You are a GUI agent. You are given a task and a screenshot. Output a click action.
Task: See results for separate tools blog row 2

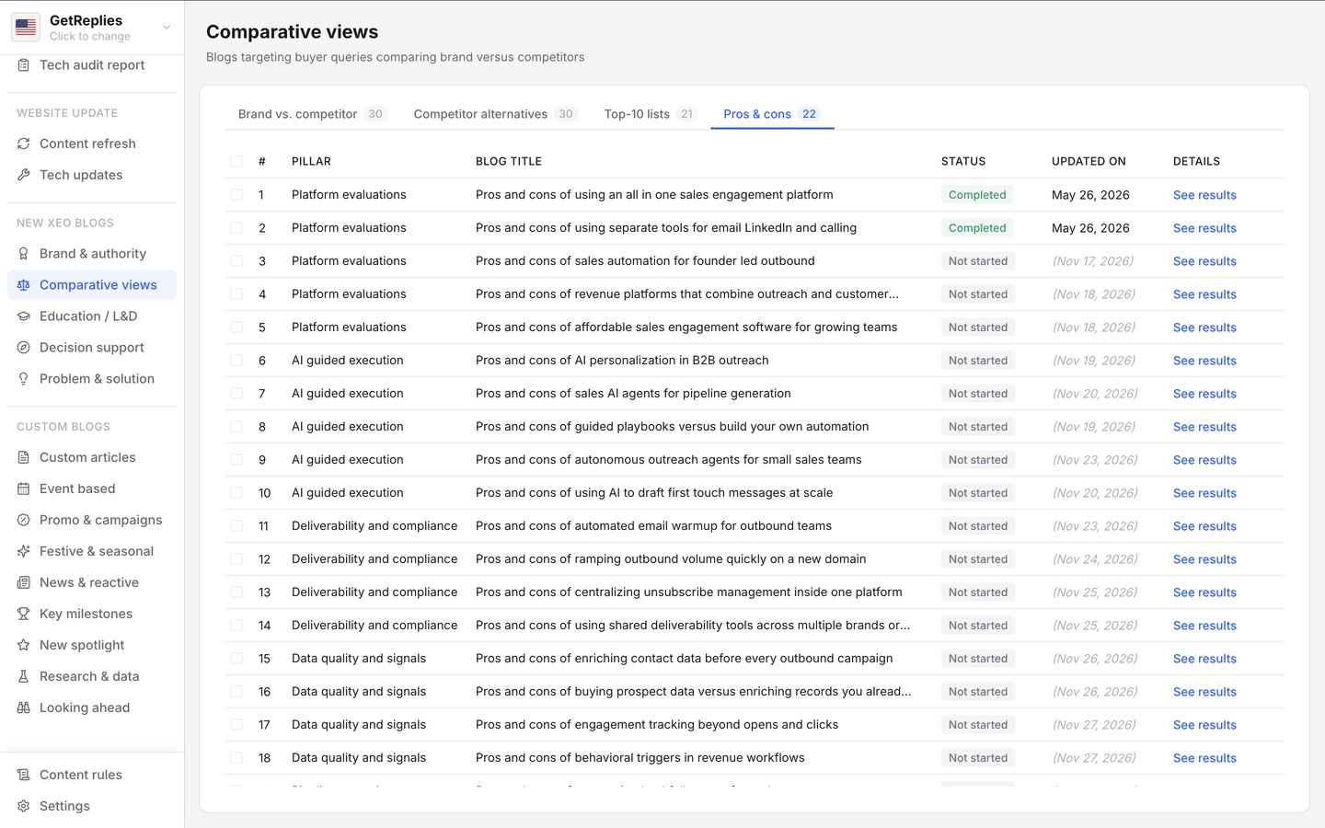click(x=1204, y=228)
